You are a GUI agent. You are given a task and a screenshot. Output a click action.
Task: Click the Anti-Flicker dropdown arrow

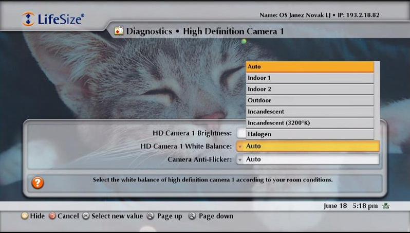tap(240, 159)
